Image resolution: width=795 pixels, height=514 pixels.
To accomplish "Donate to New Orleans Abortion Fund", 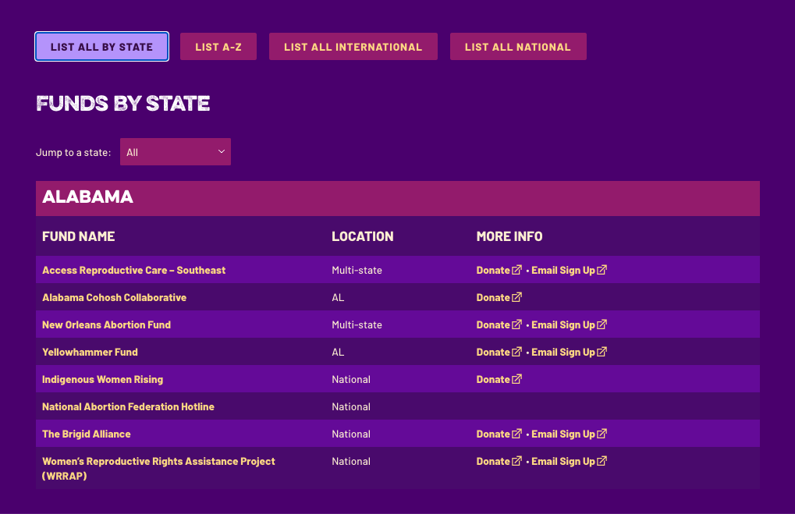I will coord(499,325).
